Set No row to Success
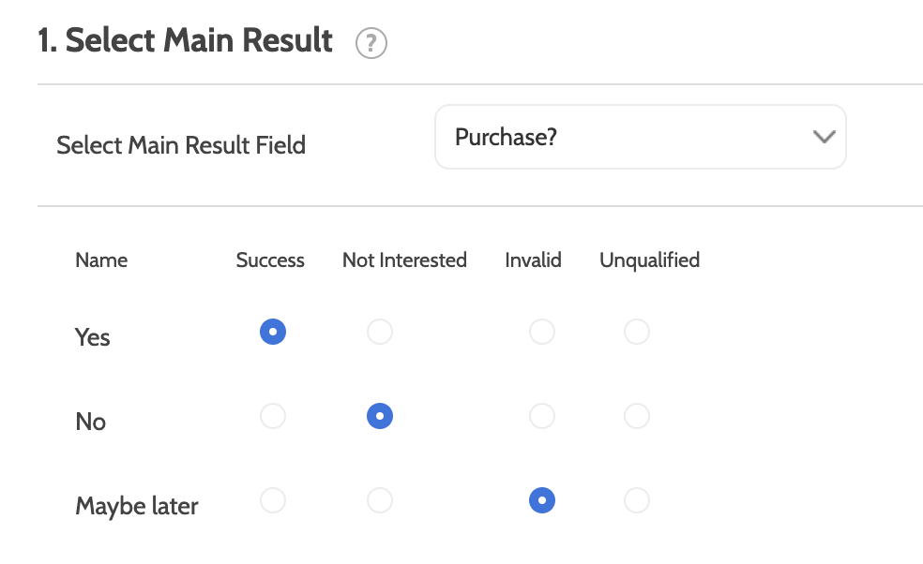The height and width of the screenshot is (564, 923). click(x=273, y=416)
